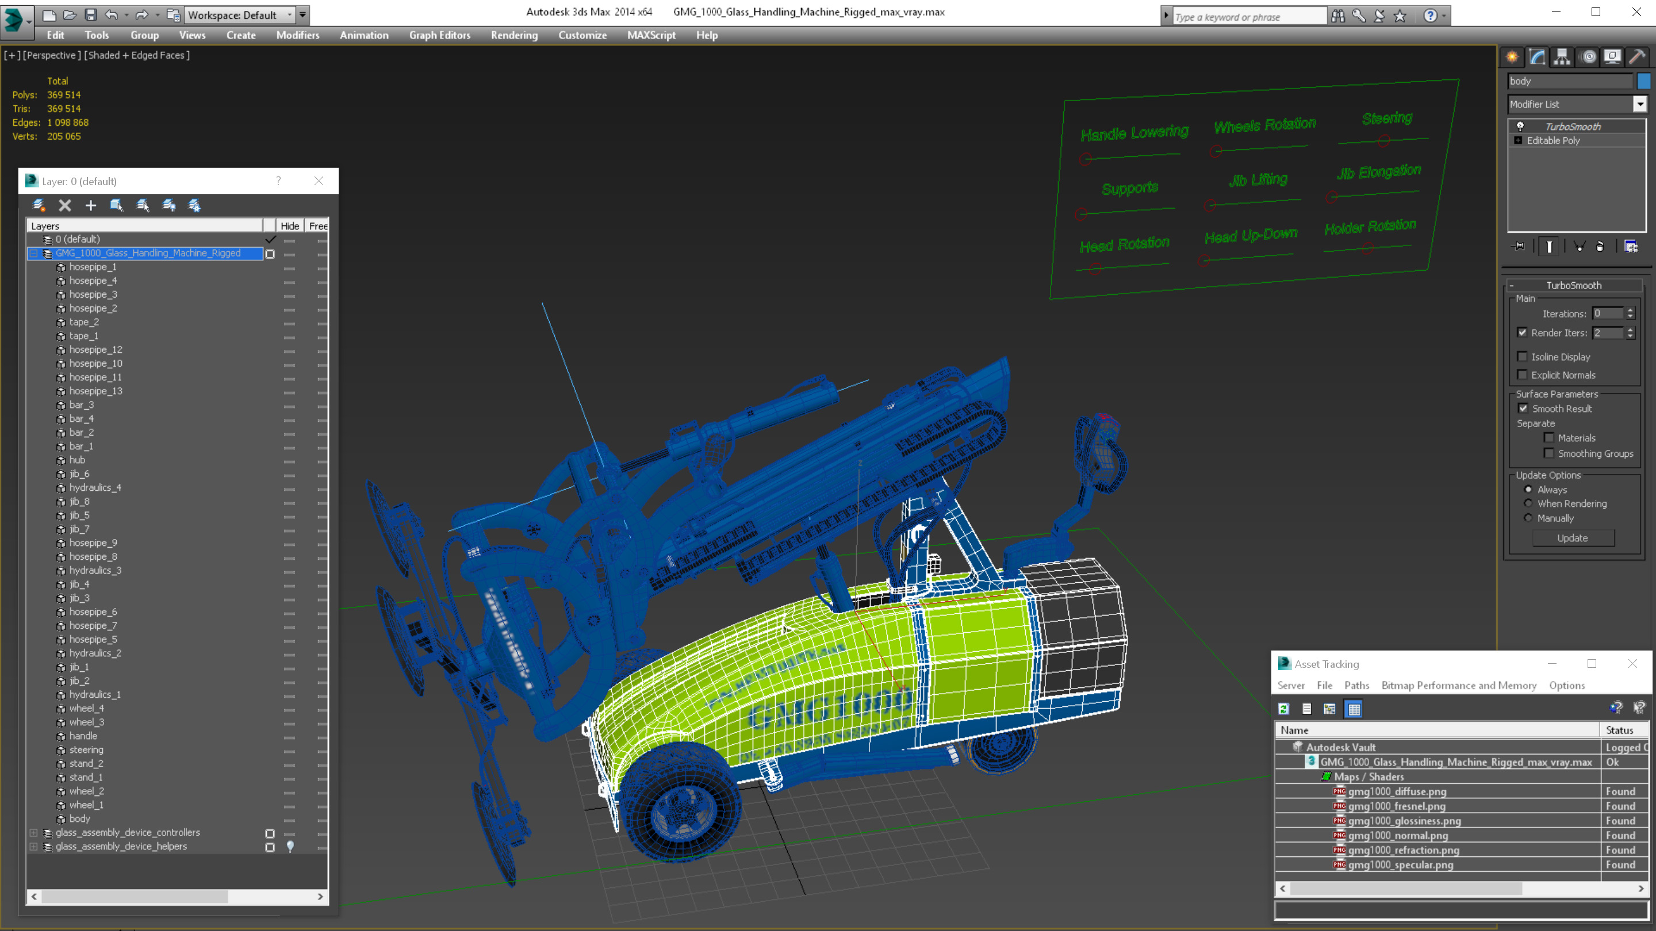Toggle Show End Result icon
Screen dimensions: 1656x931
point(1549,246)
